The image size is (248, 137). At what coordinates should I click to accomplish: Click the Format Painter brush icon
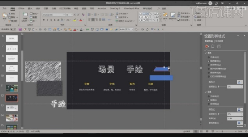click(10, 21)
